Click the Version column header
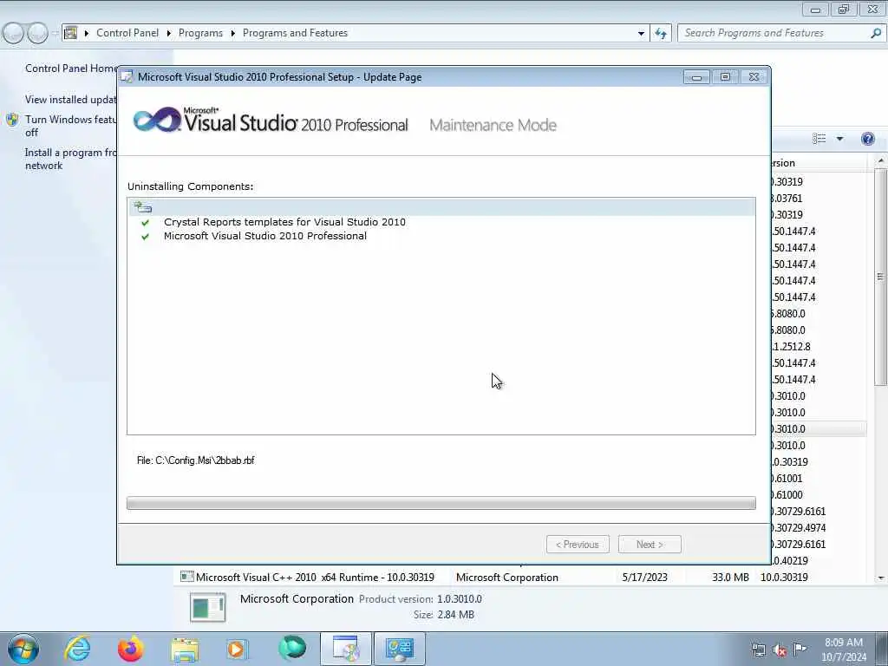888x666 pixels. point(819,163)
